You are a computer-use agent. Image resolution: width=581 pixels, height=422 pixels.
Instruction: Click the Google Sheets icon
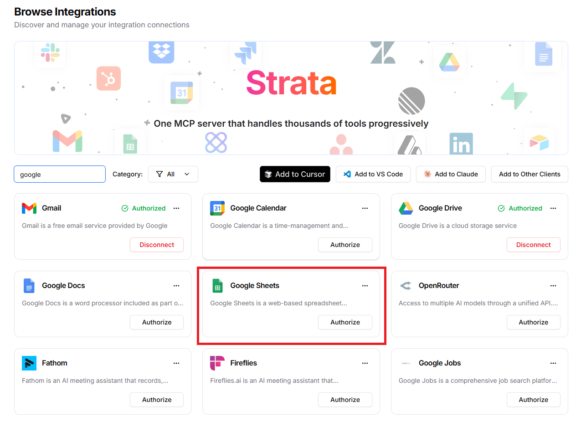pos(218,285)
